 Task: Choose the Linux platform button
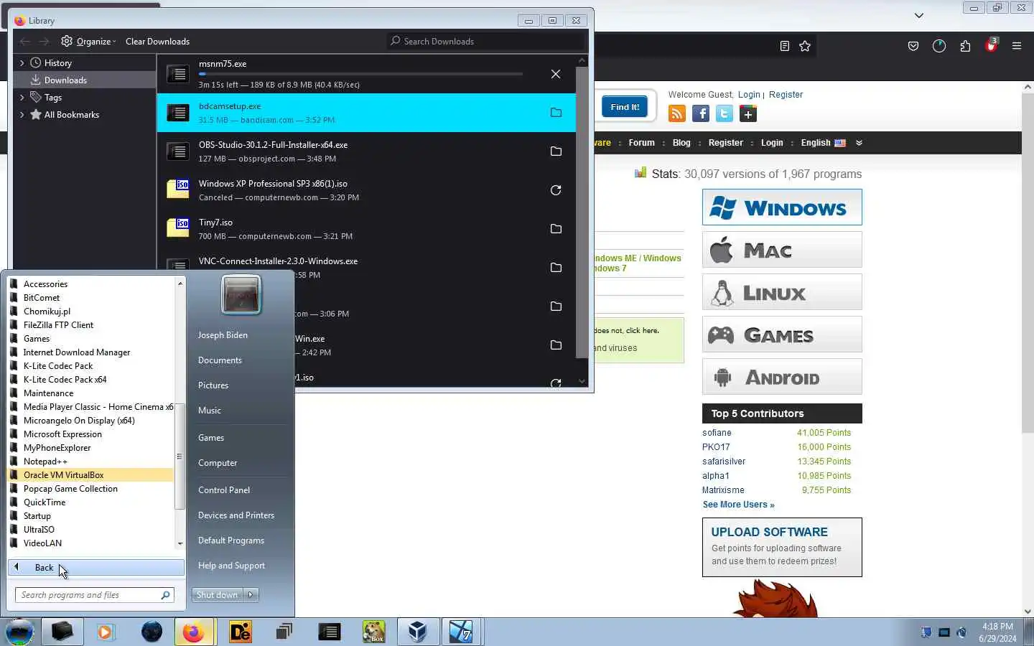(782, 292)
